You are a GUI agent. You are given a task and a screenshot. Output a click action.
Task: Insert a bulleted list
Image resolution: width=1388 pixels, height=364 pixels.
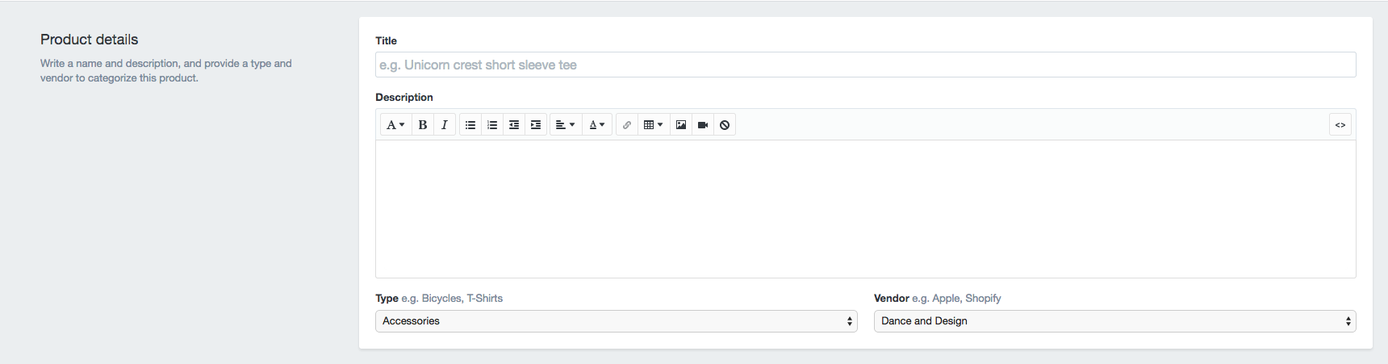click(x=470, y=125)
